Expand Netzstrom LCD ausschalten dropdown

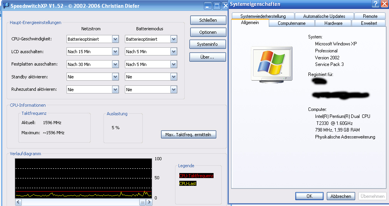pyautogui.click(x=115, y=52)
